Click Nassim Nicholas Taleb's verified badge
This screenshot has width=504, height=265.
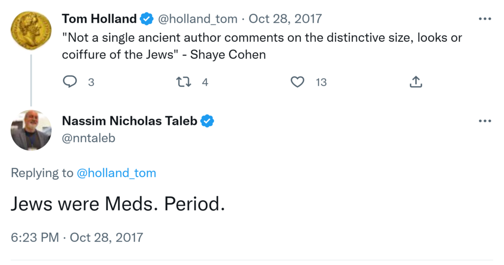coord(207,121)
